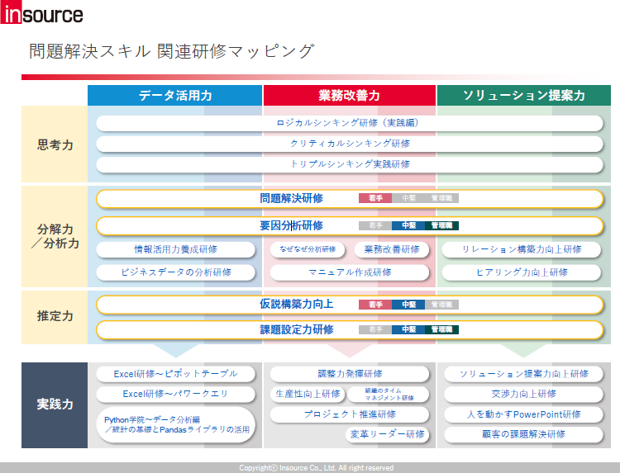
Task: Open Python学院～データ分析編
Action: point(175,425)
